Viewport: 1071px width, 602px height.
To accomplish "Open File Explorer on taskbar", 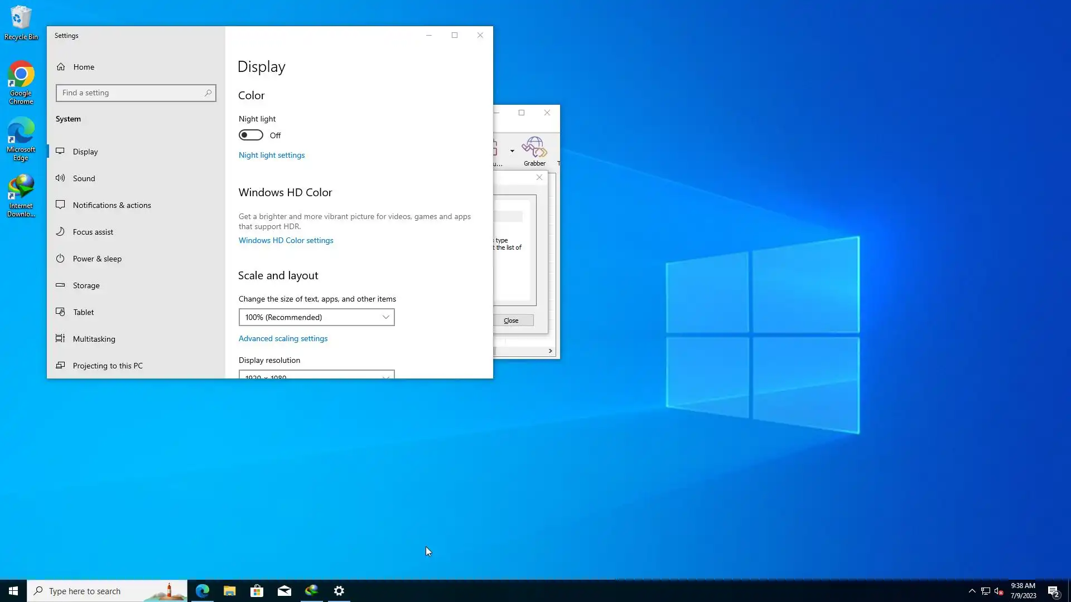I will pyautogui.click(x=229, y=591).
